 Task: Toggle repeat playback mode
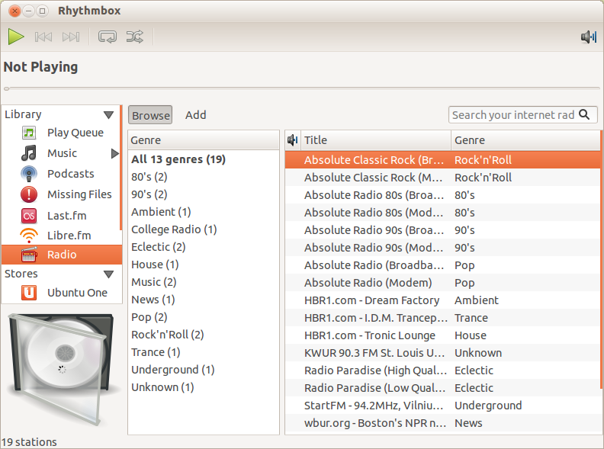(x=108, y=37)
